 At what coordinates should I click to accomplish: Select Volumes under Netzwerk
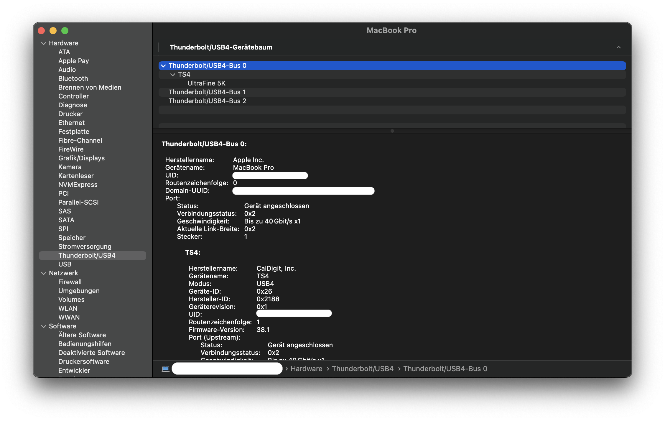[71, 300]
